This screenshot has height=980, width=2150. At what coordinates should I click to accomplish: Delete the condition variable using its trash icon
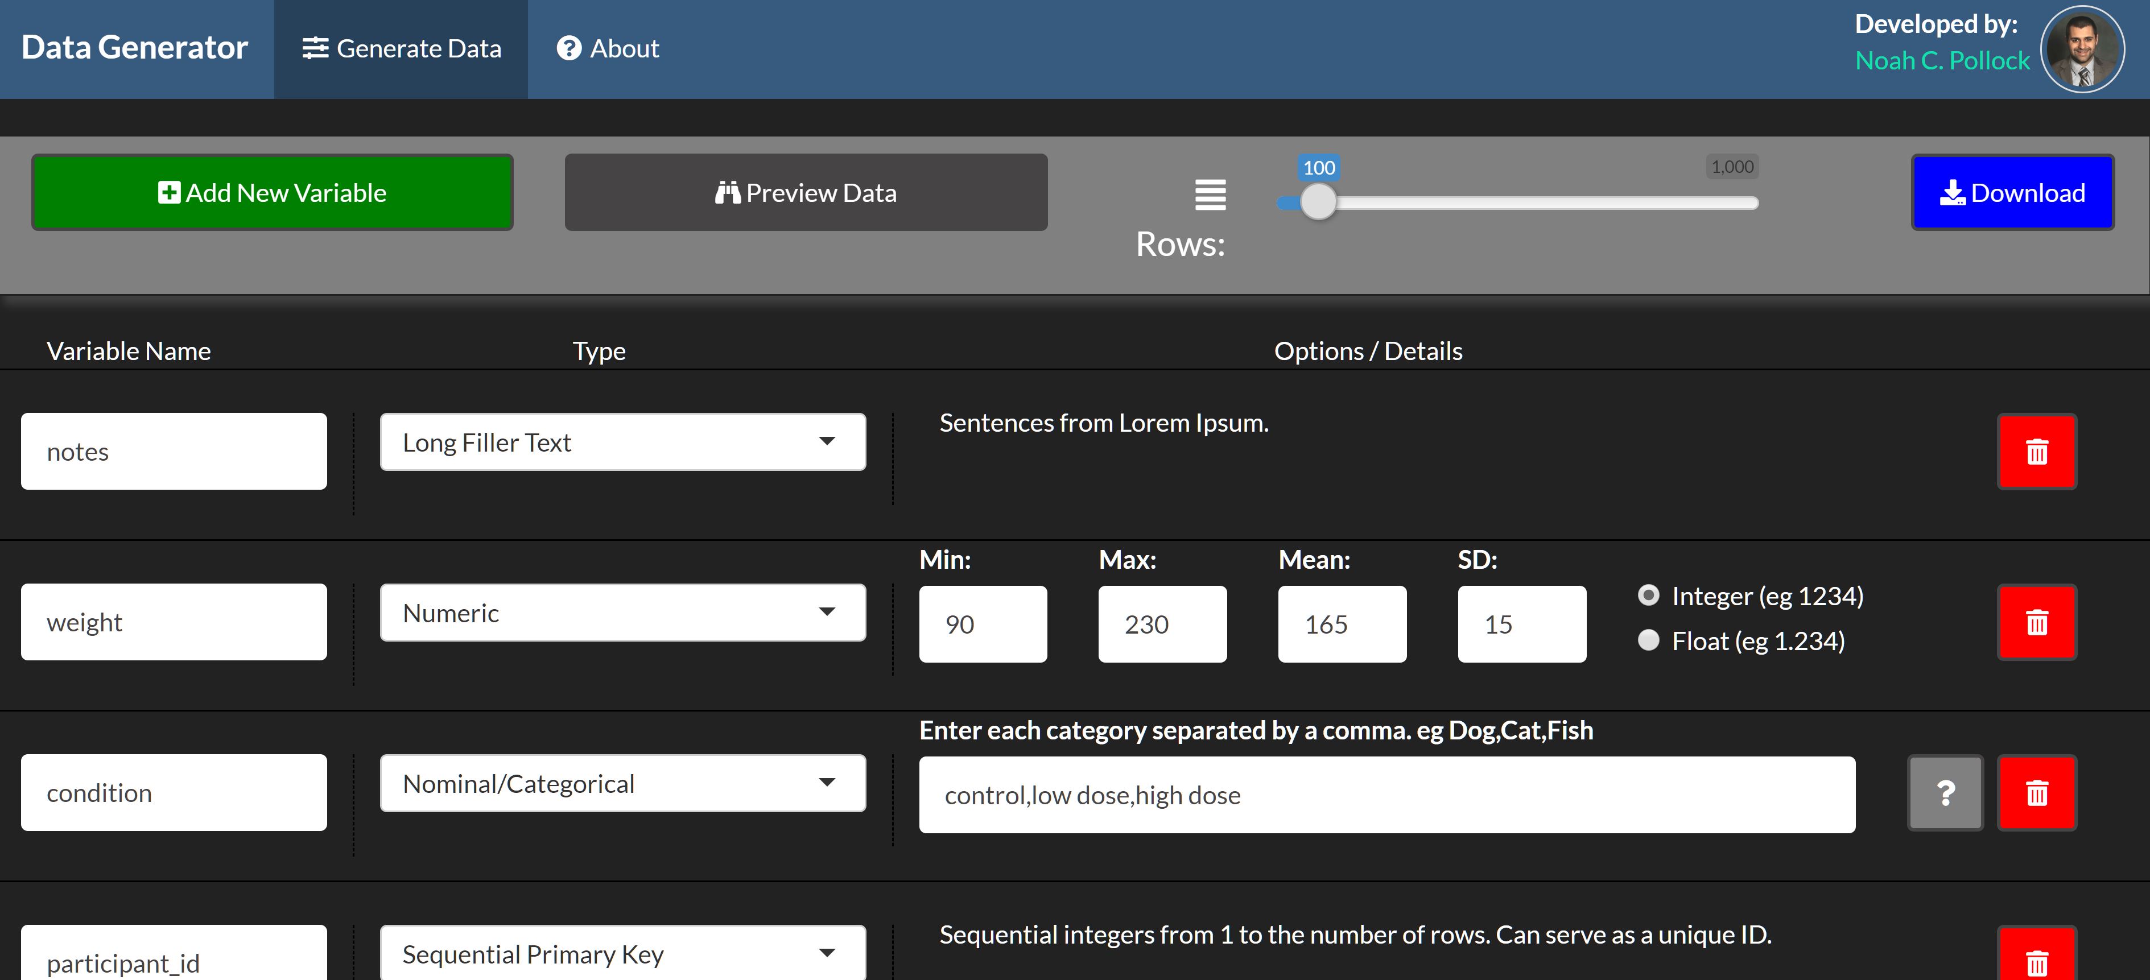click(2036, 792)
